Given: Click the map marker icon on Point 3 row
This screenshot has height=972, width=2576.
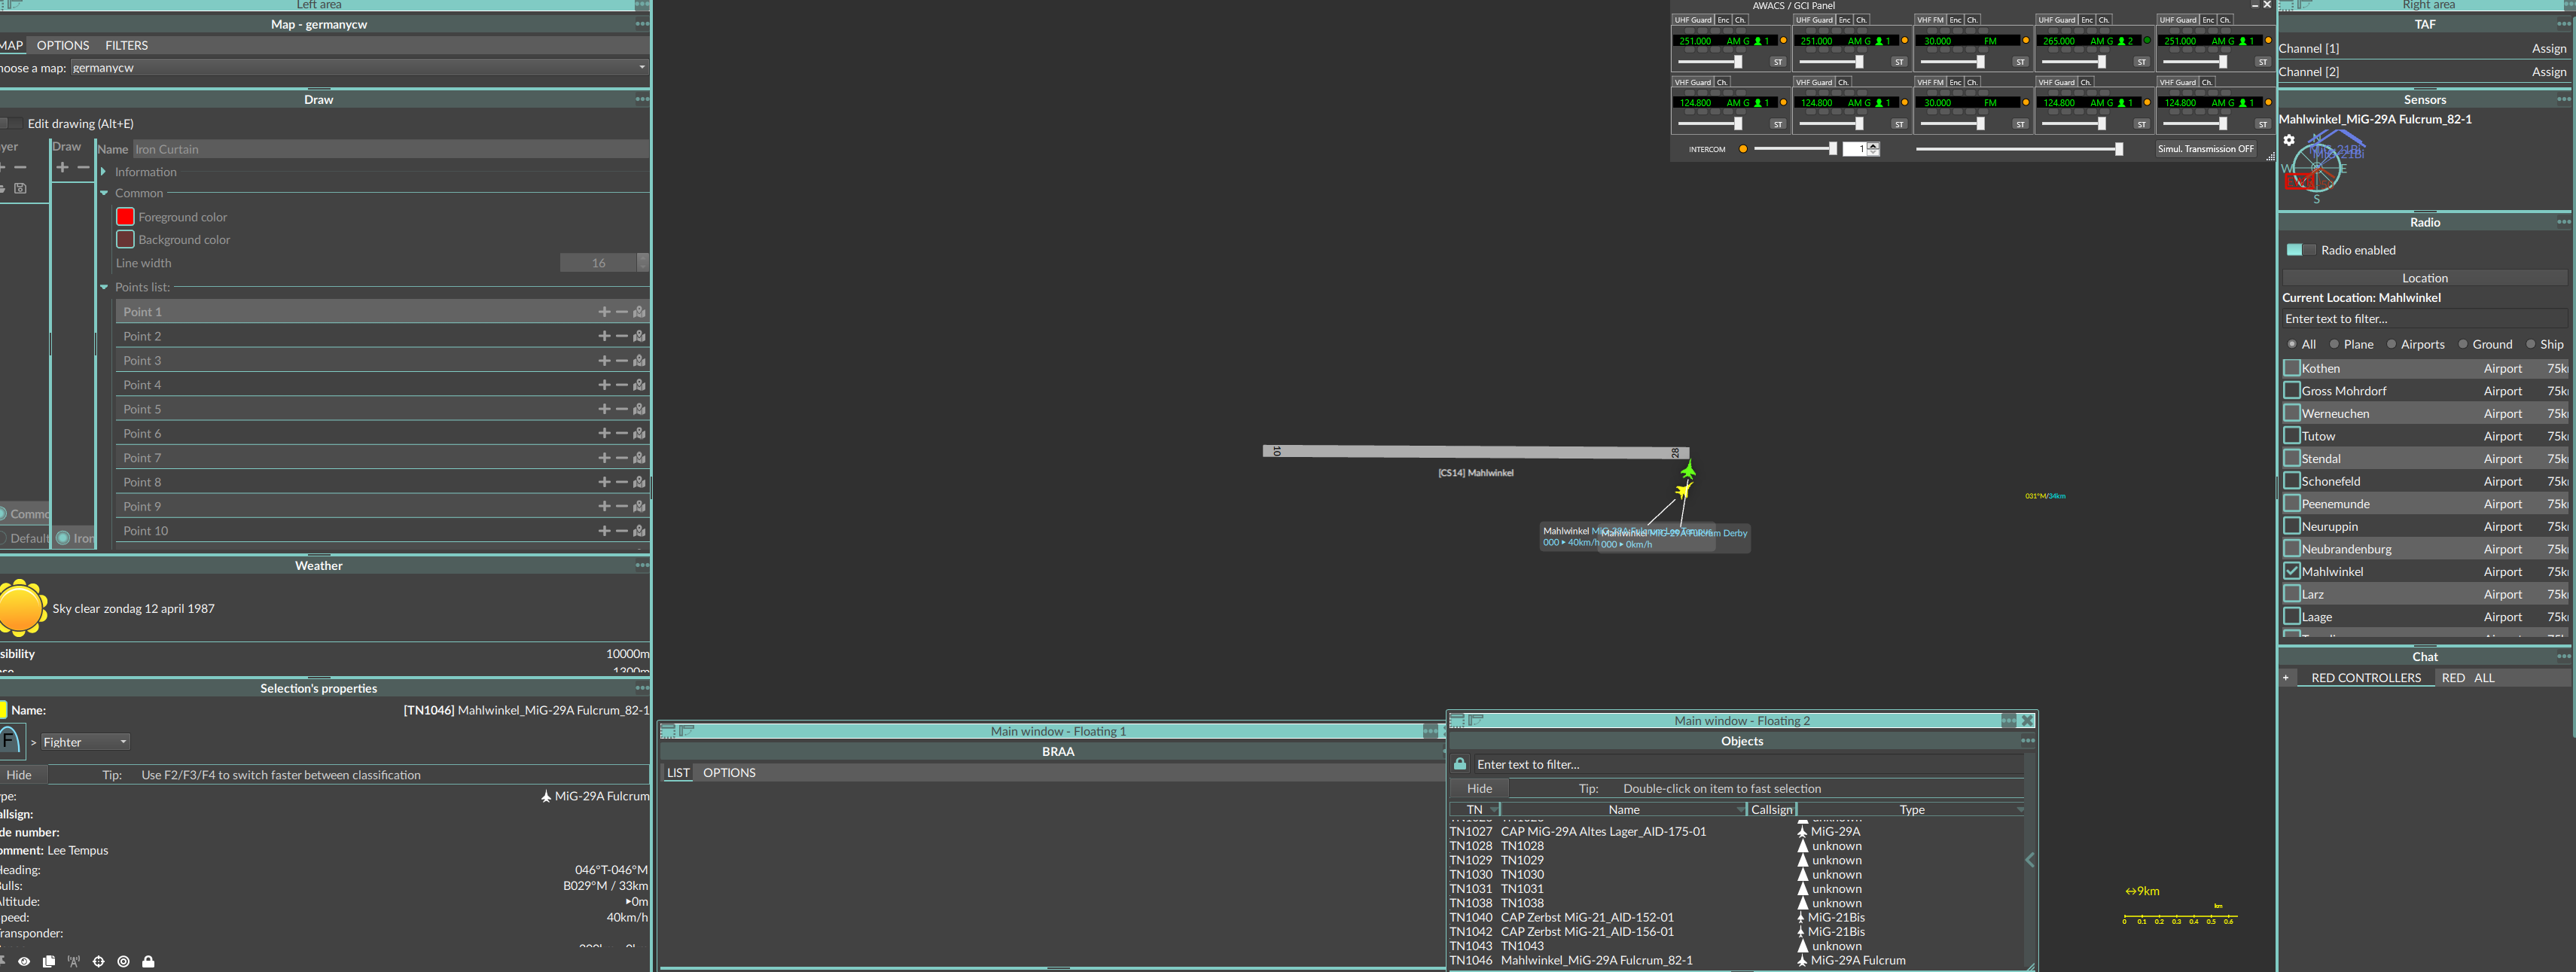Looking at the screenshot, I should click(x=639, y=361).
